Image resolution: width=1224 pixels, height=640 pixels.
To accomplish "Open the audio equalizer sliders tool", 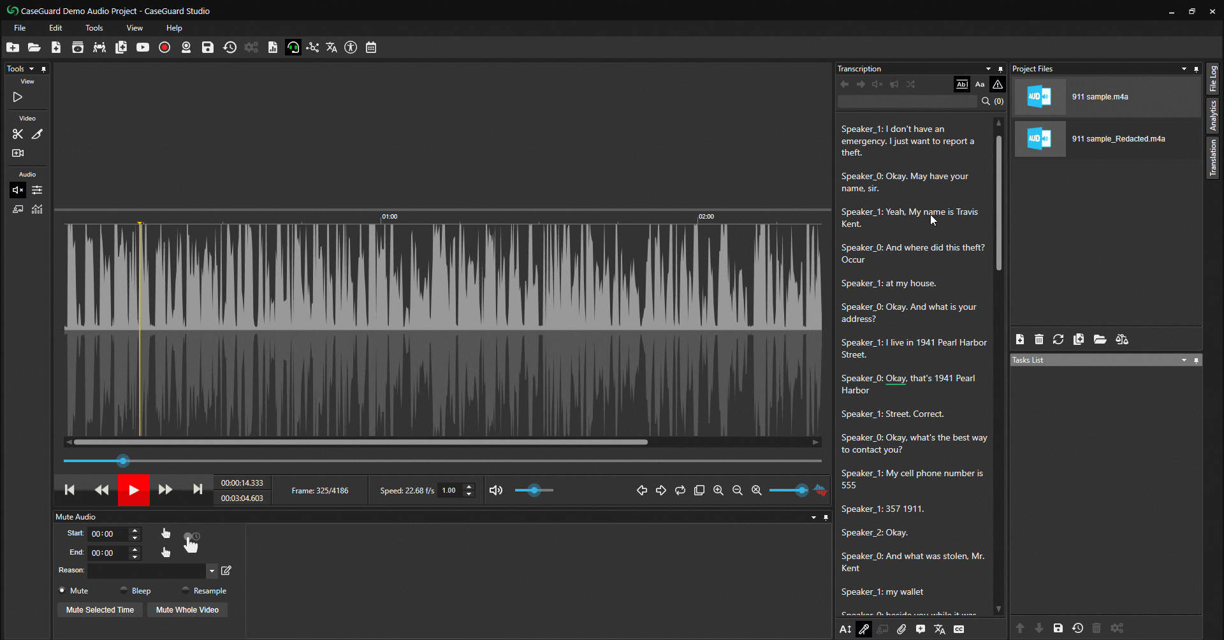I will pyautogui.click(x=37, y=190).
